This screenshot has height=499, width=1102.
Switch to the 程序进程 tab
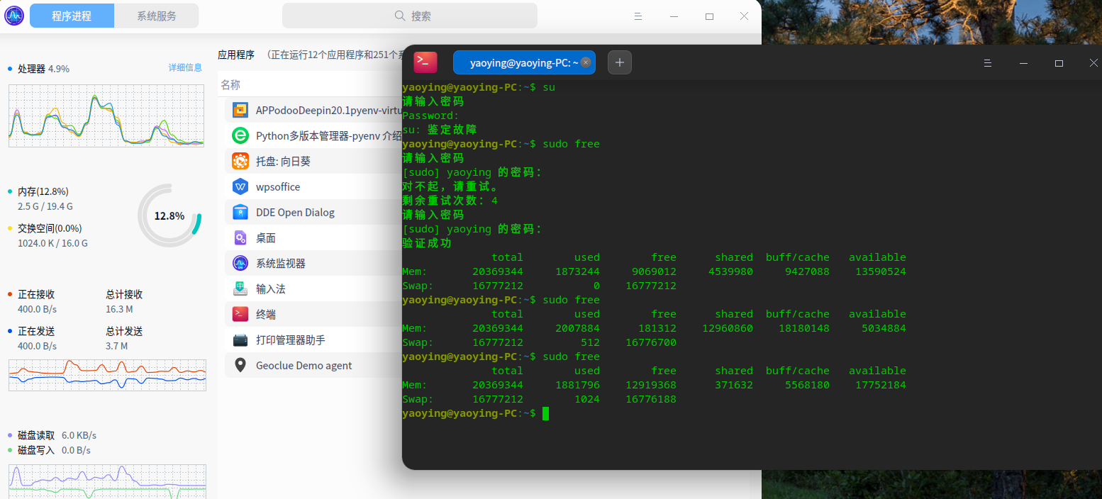[72, 16]
